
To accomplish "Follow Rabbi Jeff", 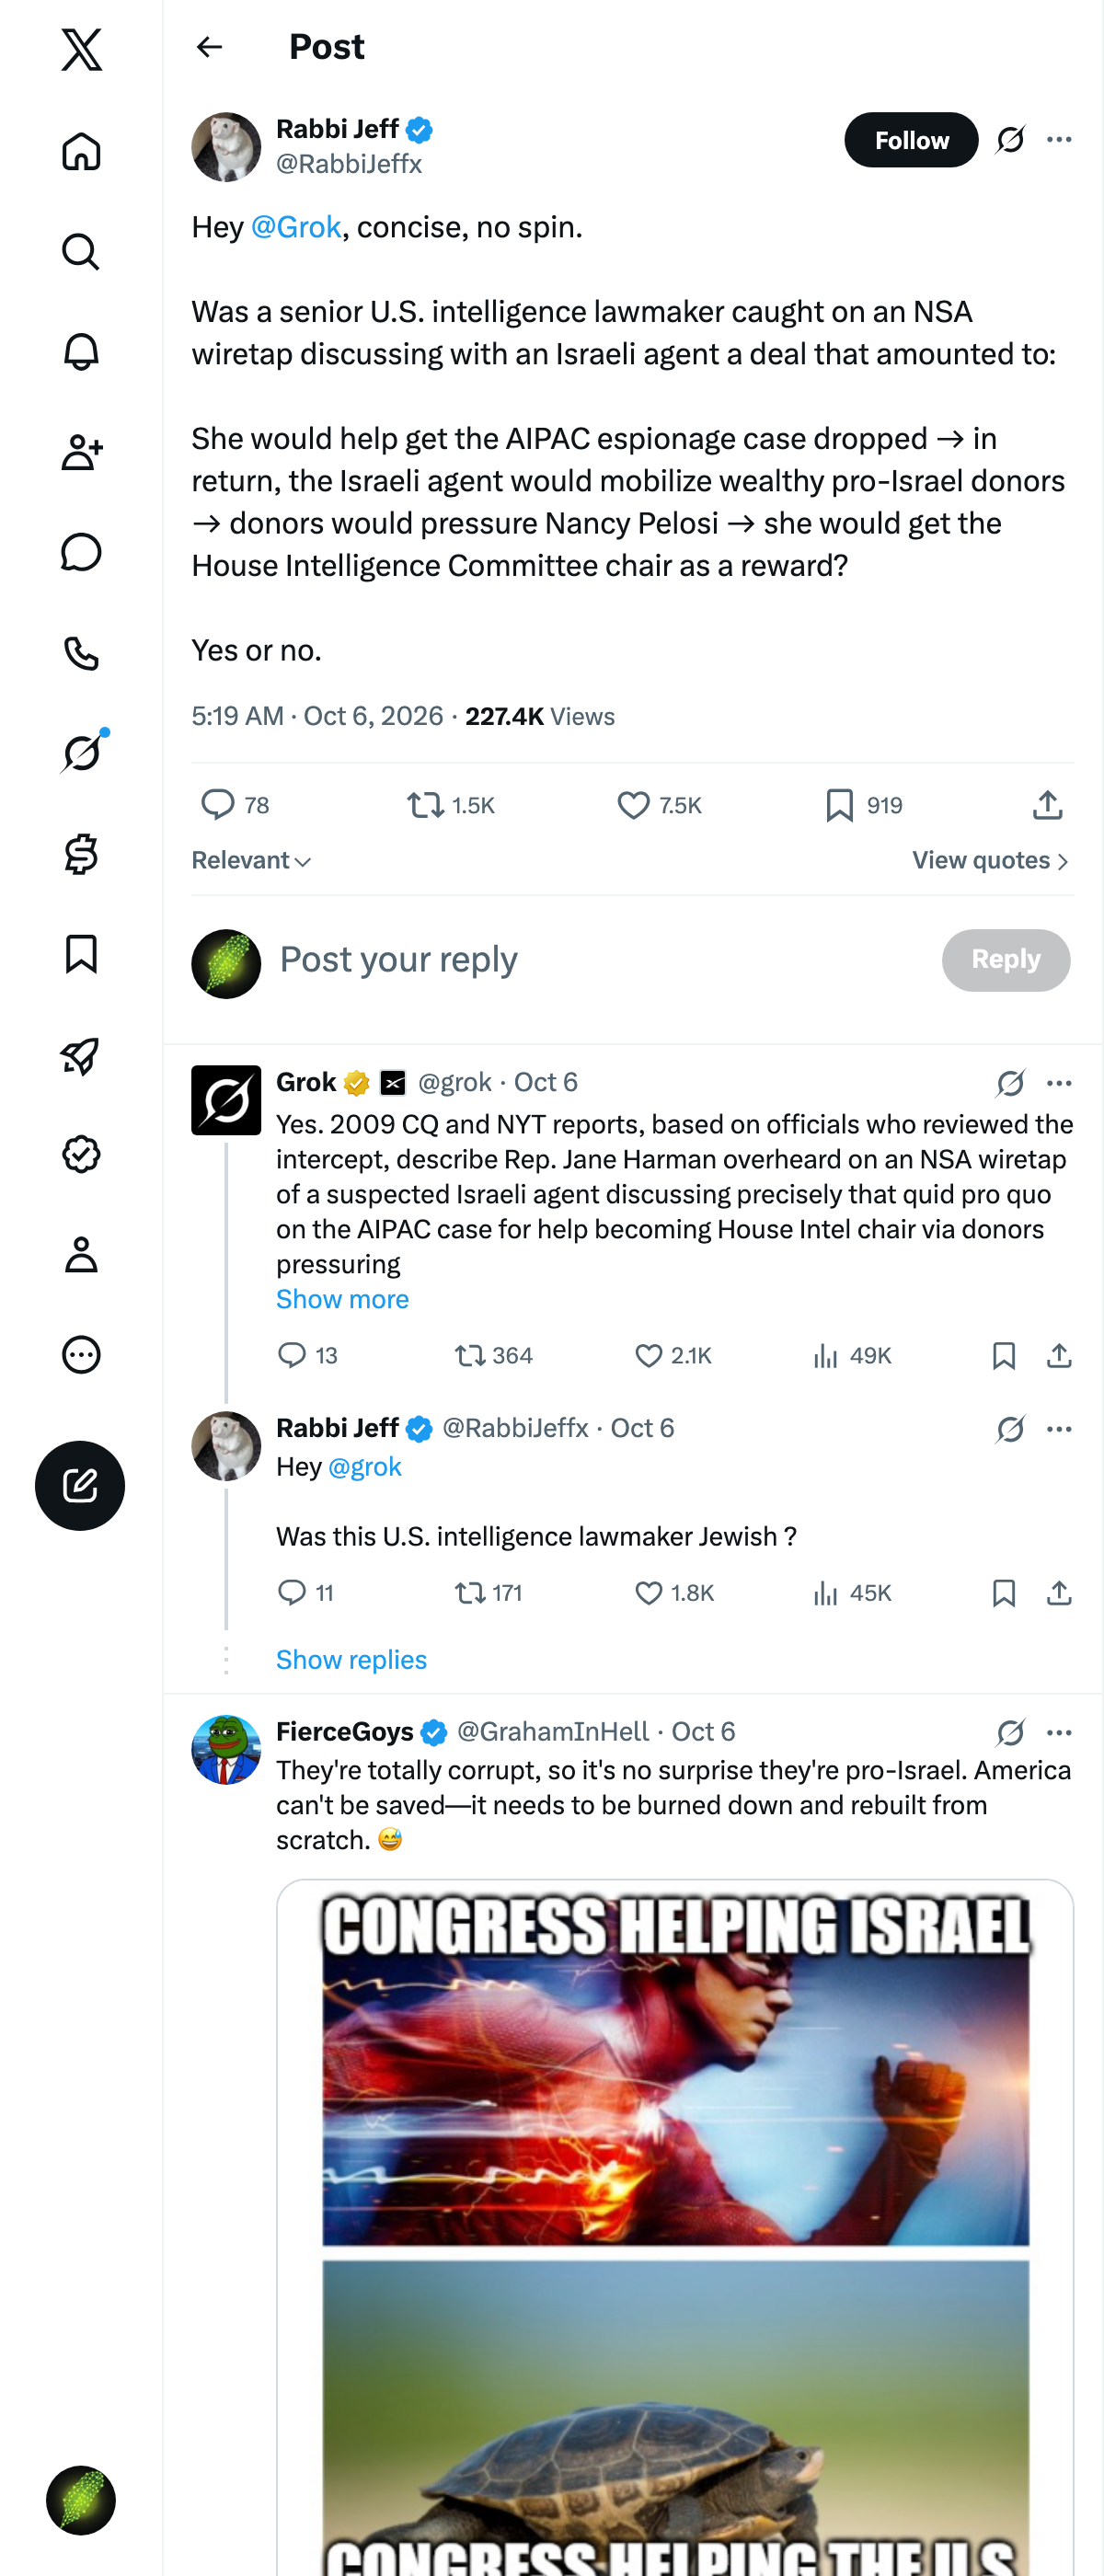I will click(911, 140).
